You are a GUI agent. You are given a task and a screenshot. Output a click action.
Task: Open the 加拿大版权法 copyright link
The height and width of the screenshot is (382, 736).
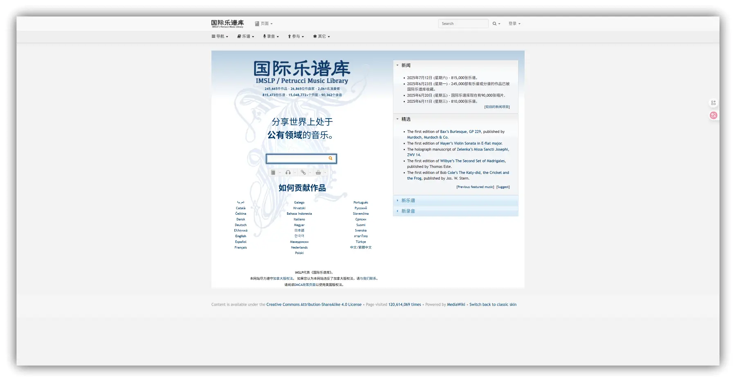point(283,279)
